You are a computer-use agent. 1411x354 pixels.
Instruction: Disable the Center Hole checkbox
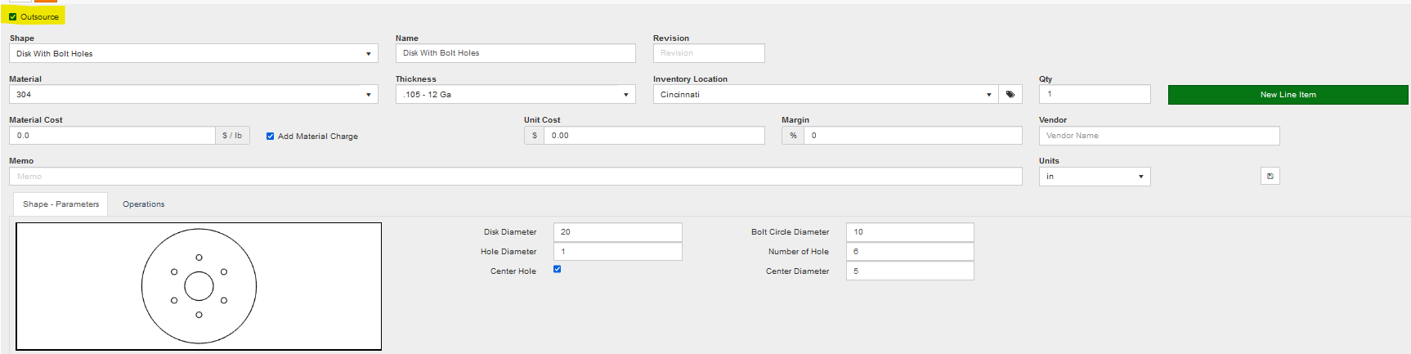pyautogui.click(x=558, y=269)
